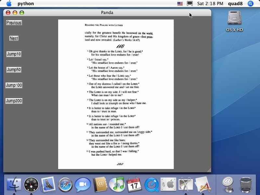
Task: Click the US flag input menu
Action: tap(180, 4)
